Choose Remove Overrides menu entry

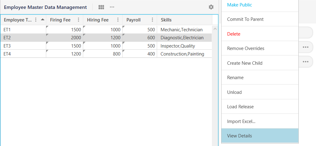pos(260,48)
